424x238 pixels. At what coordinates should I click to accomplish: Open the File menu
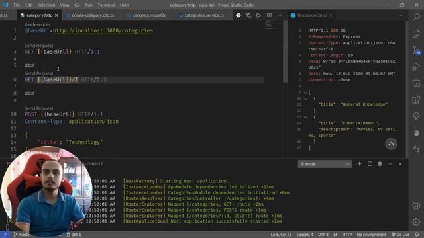click(17, 5)
